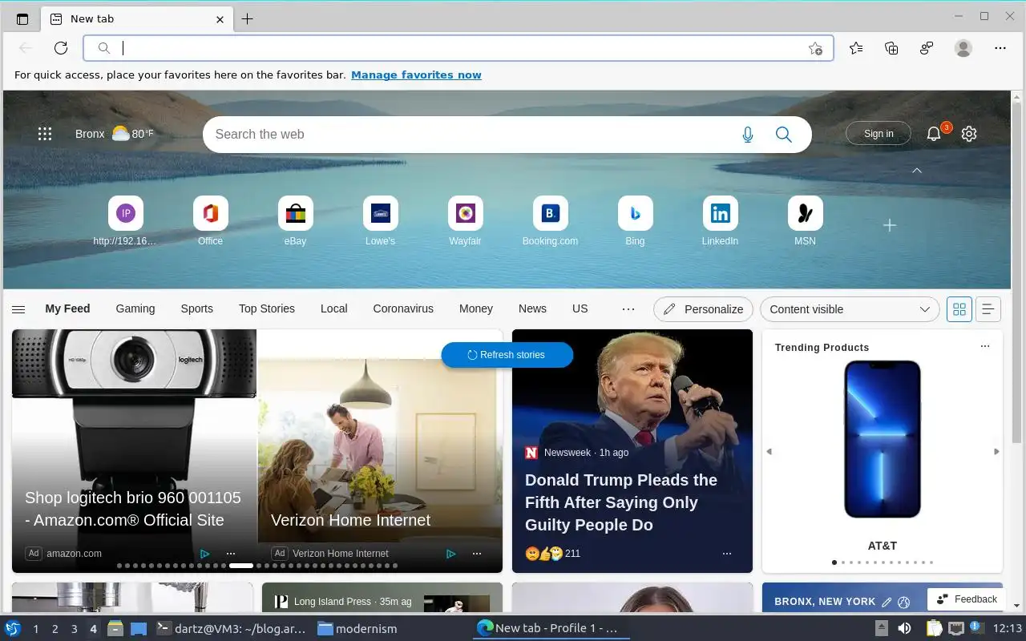Open the feed hamburger menu
This screenshot has height=641, width=1026.
pos(18,309)
